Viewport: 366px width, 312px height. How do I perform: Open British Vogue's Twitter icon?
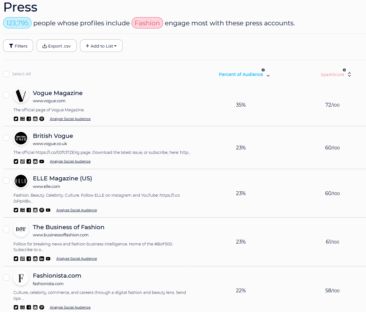(16, 161)
